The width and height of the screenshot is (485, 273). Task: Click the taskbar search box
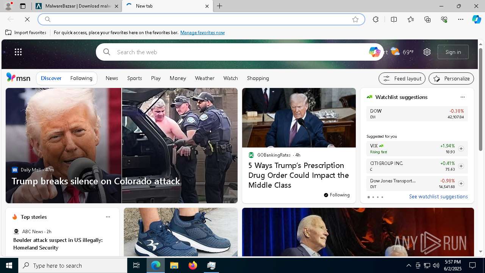(73, 265)
